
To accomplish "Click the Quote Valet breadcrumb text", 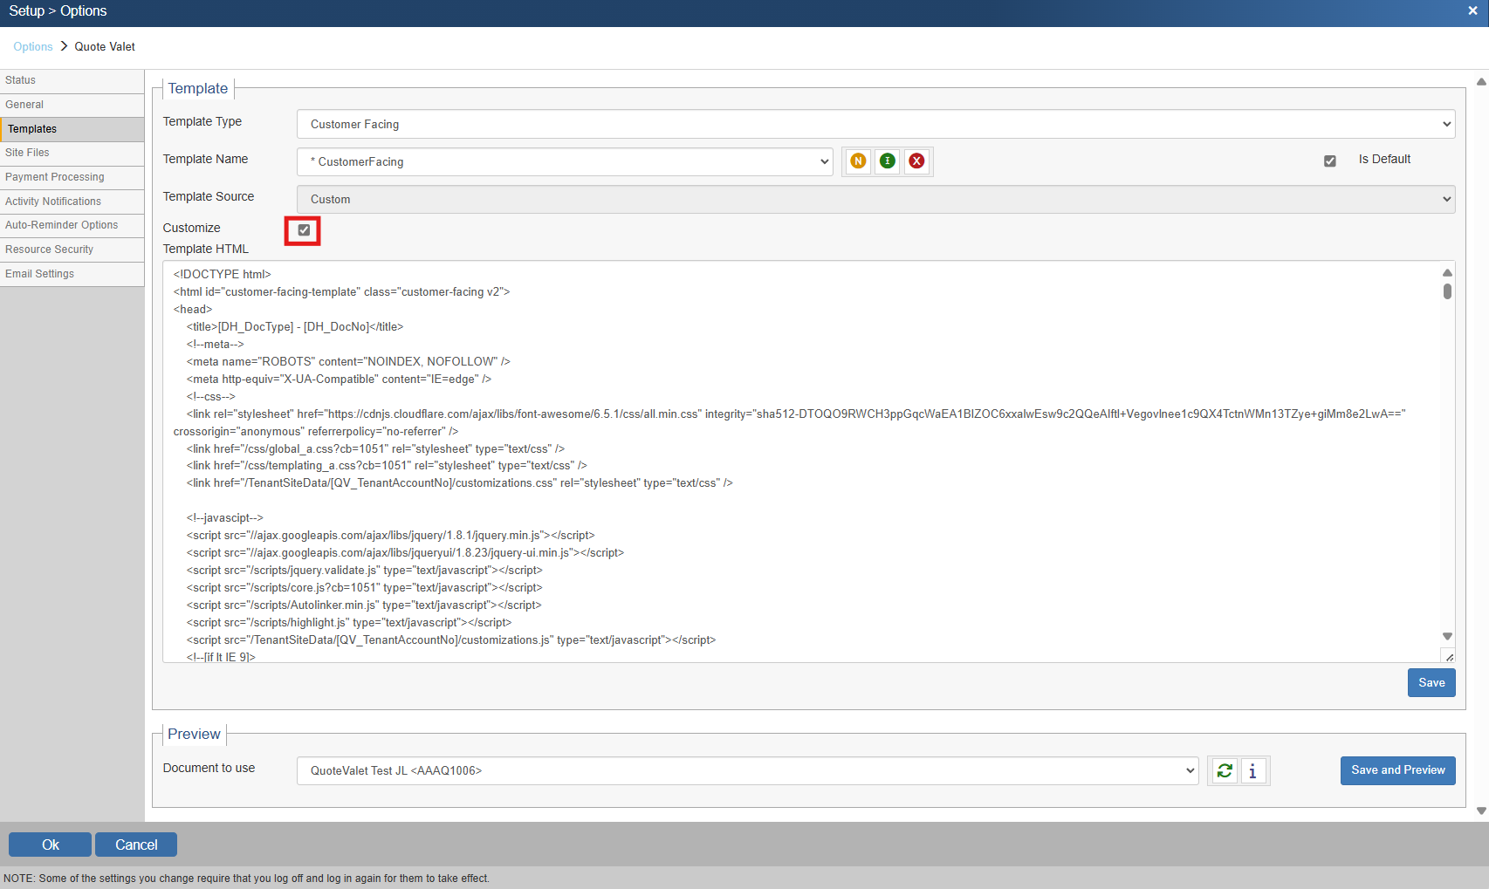I will point(105,47).
